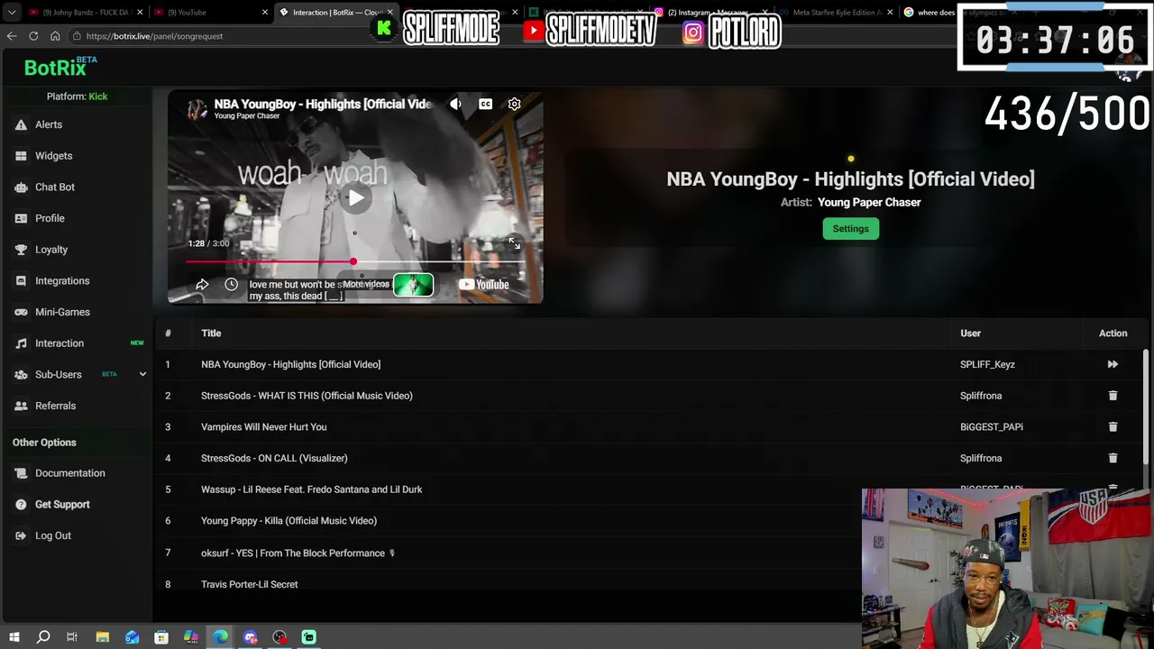
Task: Click the Profile card icon
Action: point(21,218)
